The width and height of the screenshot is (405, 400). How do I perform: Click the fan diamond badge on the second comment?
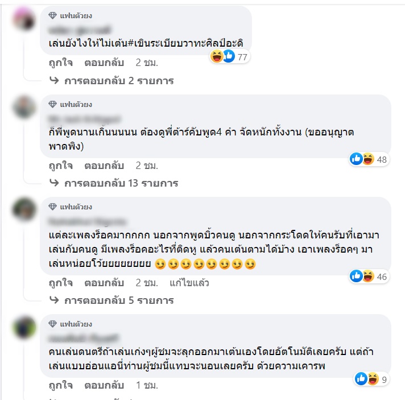click(x=53, y=104)
